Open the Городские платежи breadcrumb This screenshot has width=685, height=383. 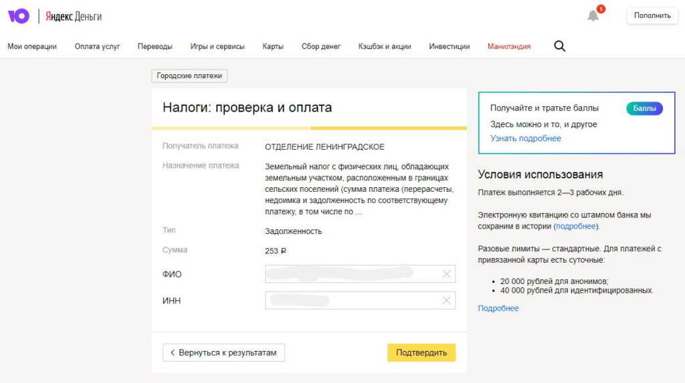(189, 76)
